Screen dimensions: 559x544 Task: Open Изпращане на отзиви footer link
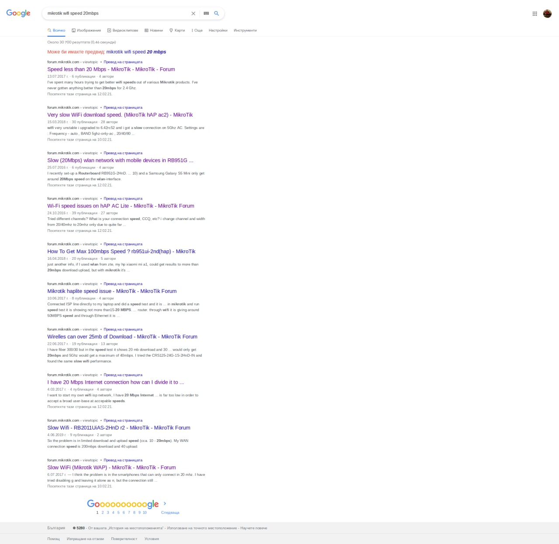pos(86,539)
